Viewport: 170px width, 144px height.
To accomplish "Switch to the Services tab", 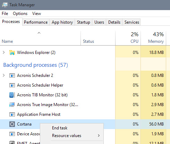I will 131,22.
